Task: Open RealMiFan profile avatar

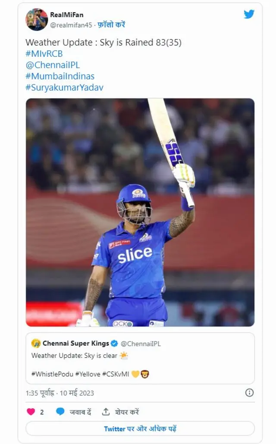Action: point(37,19)
